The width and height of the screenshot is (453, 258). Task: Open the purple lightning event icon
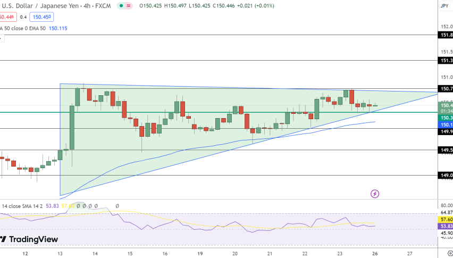tap(375, 194)
